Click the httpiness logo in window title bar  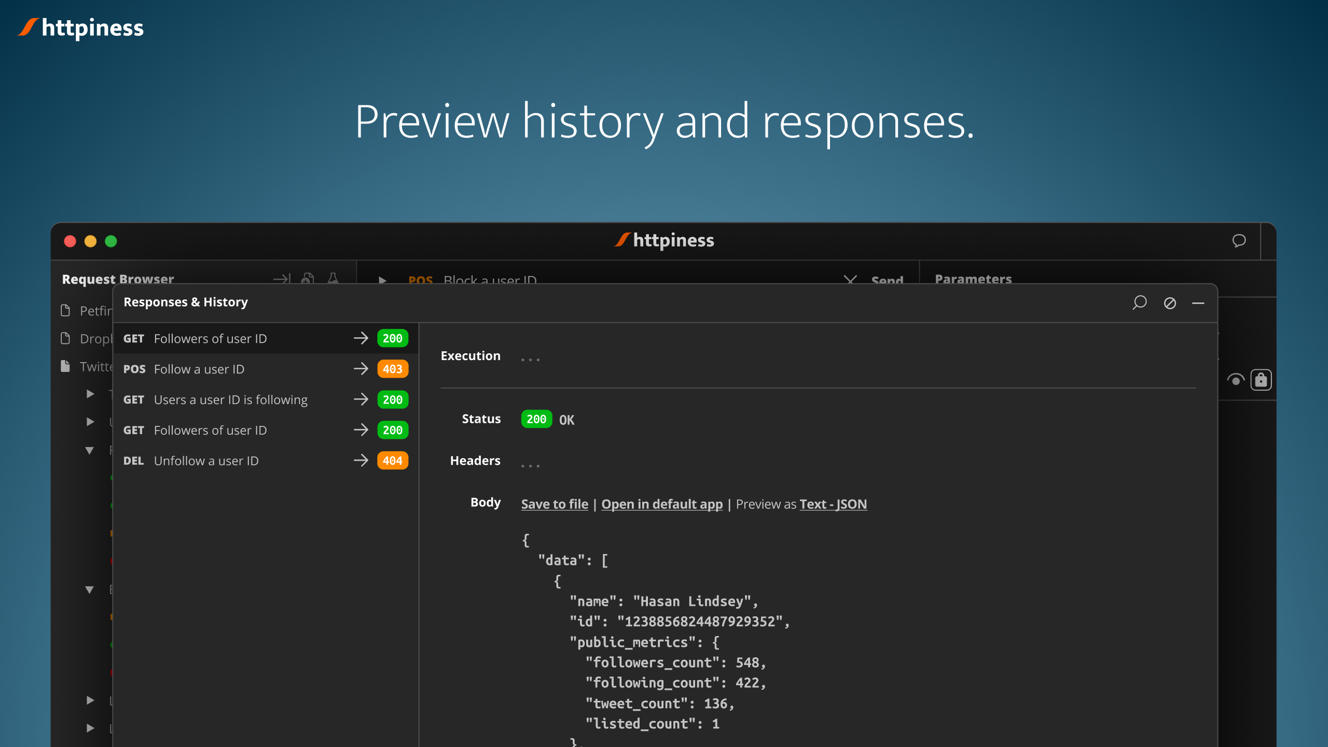(664, 240)
